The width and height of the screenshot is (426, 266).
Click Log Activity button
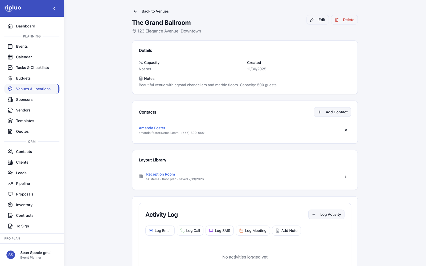pos(326,214)
